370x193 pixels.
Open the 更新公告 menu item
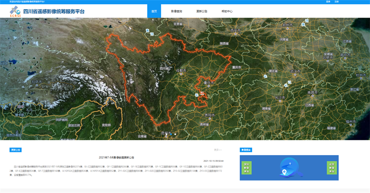[x=202, y=11]
